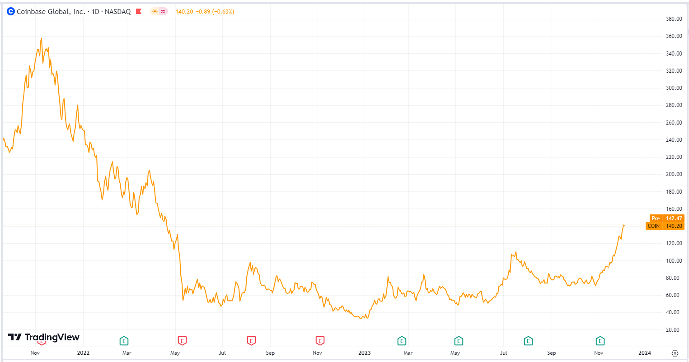Viewport: 689px width, 362px height.
Task: Open chart settings gear icon
Action: click(x=675, y=353)
